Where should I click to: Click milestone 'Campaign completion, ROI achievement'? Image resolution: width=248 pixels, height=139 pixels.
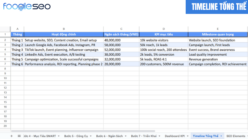click(x=218, y=64)
